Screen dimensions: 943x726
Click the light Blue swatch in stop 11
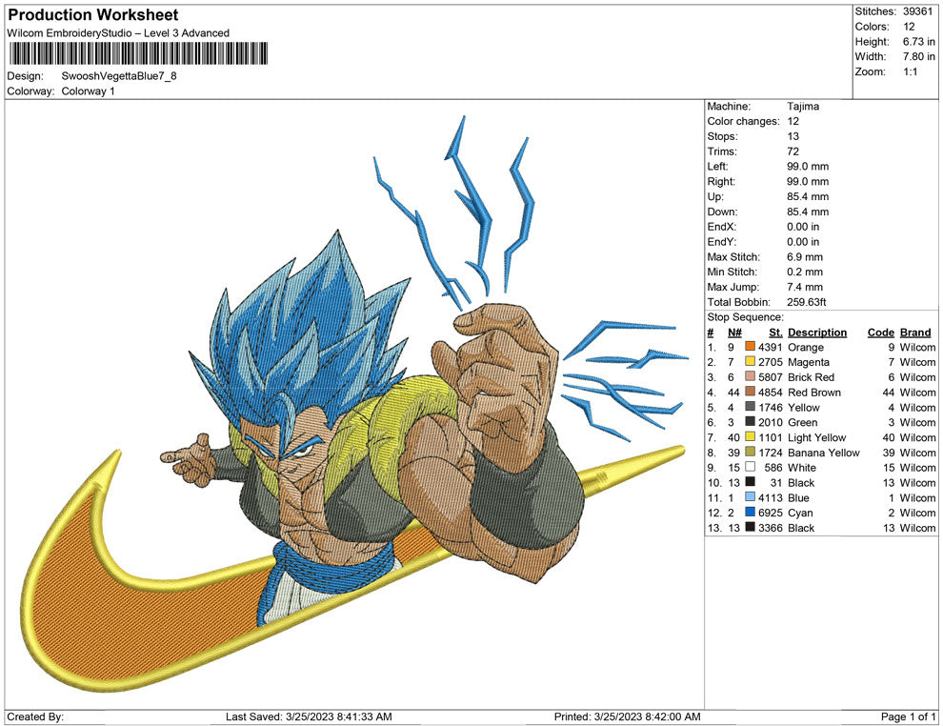pos(750,497)
